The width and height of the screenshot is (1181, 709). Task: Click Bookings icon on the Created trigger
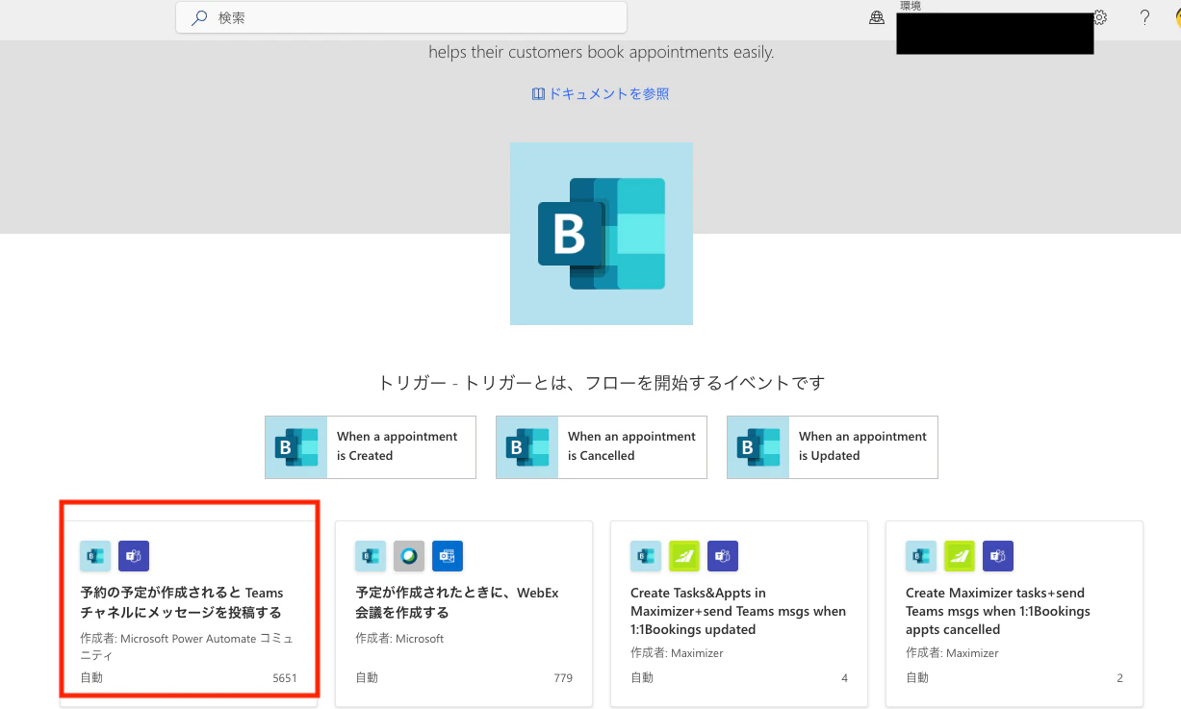pos(296,447)
